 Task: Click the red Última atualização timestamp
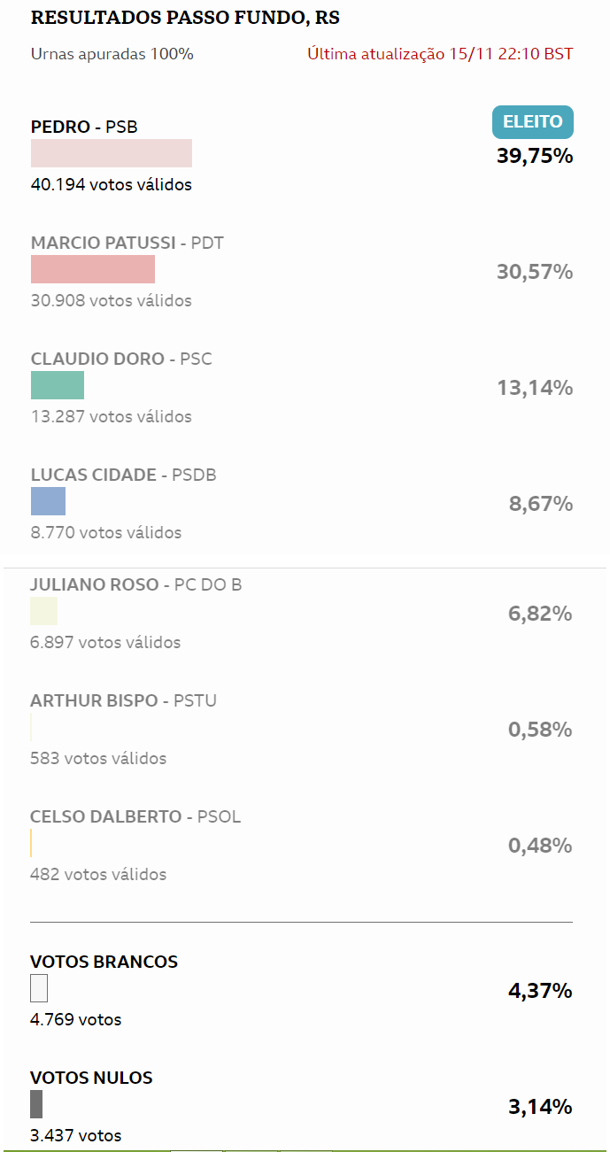coord(440,54)
